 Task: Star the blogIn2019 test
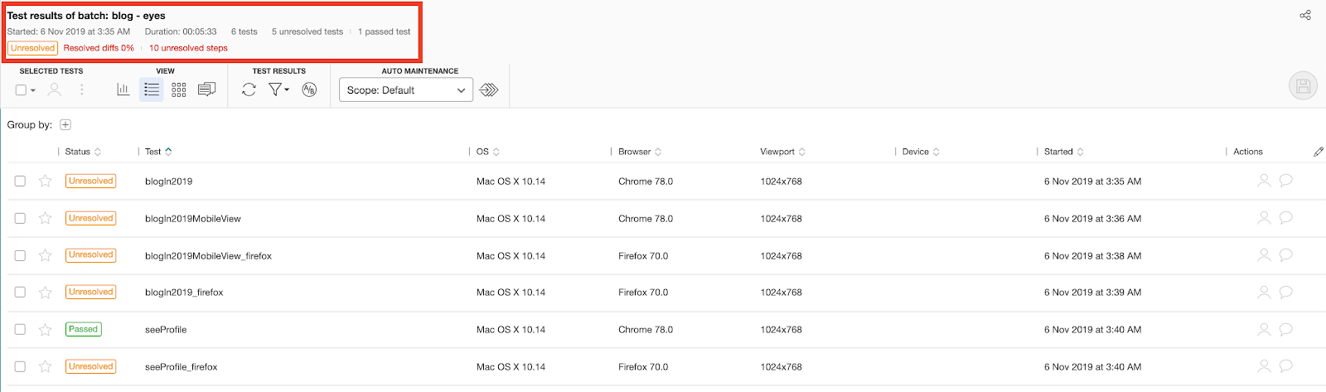coord(46,181)
